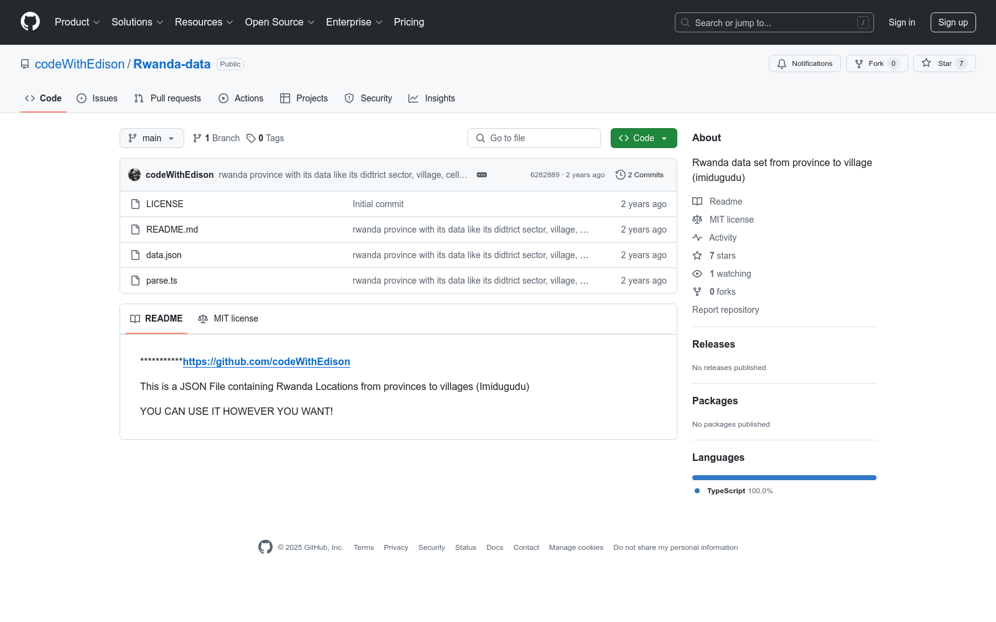
Task: Open the Resources dropdown
Action: (204, 22)
